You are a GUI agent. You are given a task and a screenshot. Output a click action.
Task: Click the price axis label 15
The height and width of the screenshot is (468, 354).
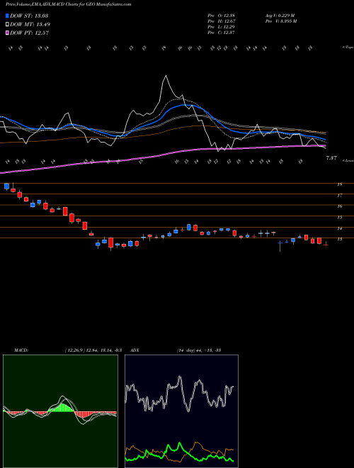(x=339, y=217)
